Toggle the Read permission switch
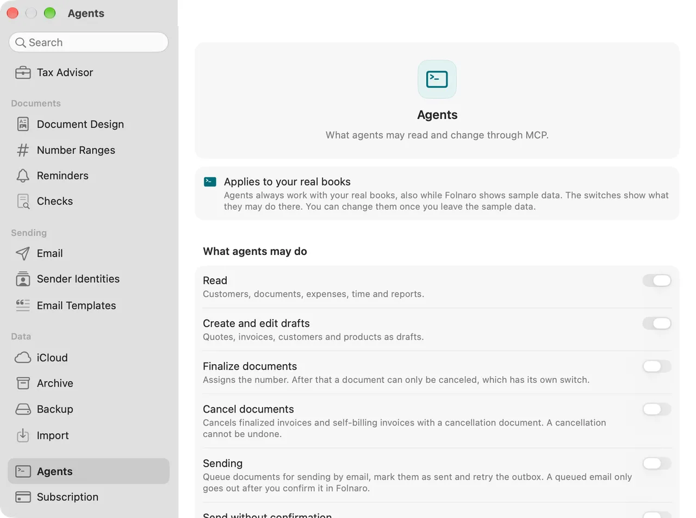This screenshot has height=518, width=696. (x=657, y=280)
